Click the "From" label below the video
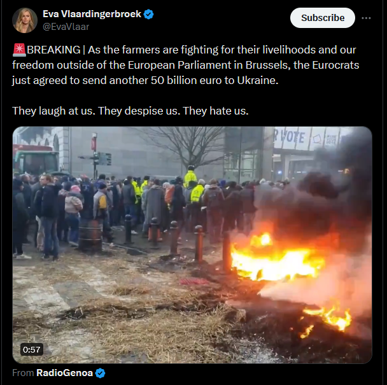This screenshot has width=387, height=385. click(x=23, y=373)
